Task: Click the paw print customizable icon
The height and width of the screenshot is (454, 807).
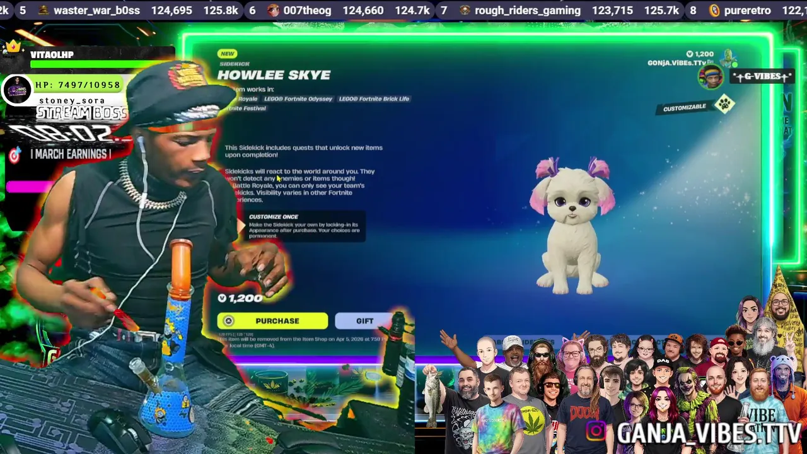Action: pyautogui.click(x=724, y=104)
